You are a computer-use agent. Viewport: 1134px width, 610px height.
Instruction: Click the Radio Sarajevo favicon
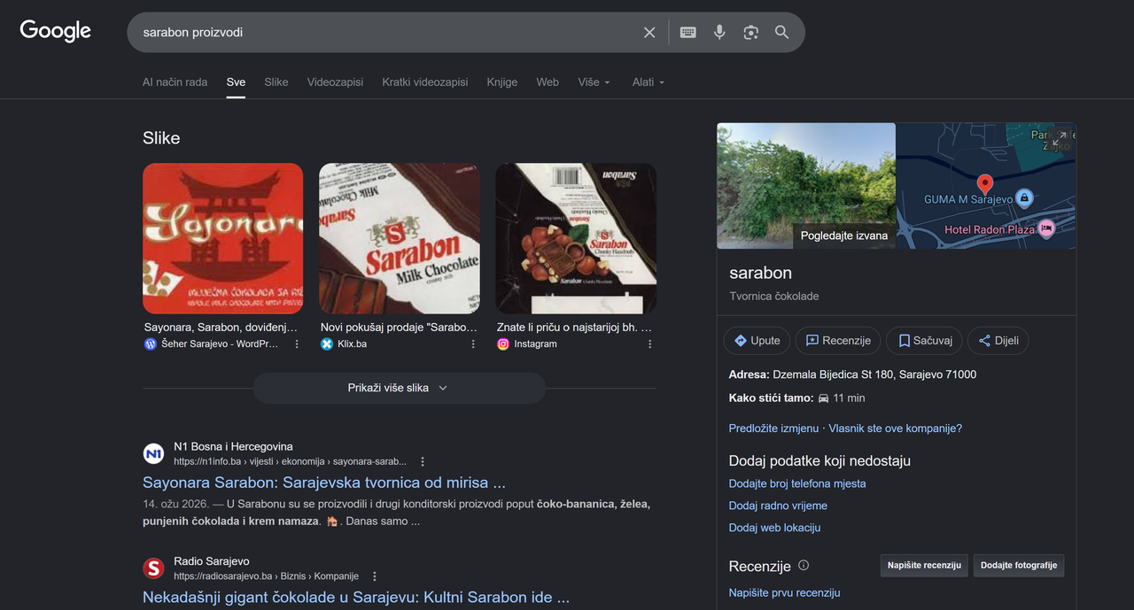pyautogui.click(x=154, y=568)
